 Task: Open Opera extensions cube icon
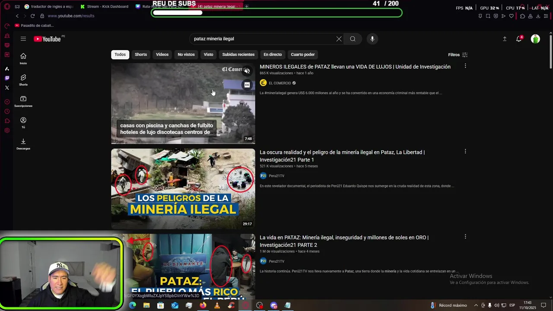point(522,16)
